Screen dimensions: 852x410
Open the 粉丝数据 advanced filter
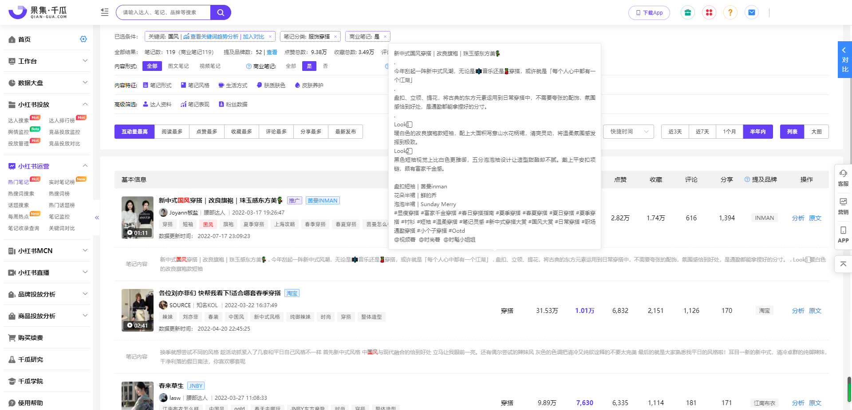point(233,104)
